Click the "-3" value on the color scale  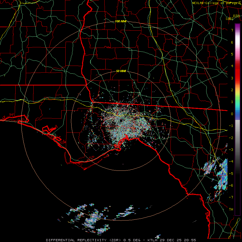[231, 150]
